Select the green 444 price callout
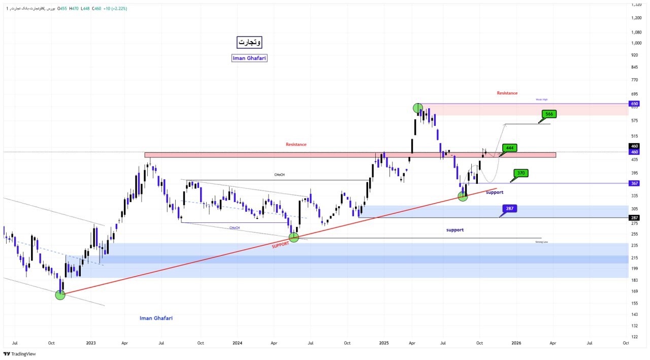This screenshot has height=360, width=650. tap(509, 148)
